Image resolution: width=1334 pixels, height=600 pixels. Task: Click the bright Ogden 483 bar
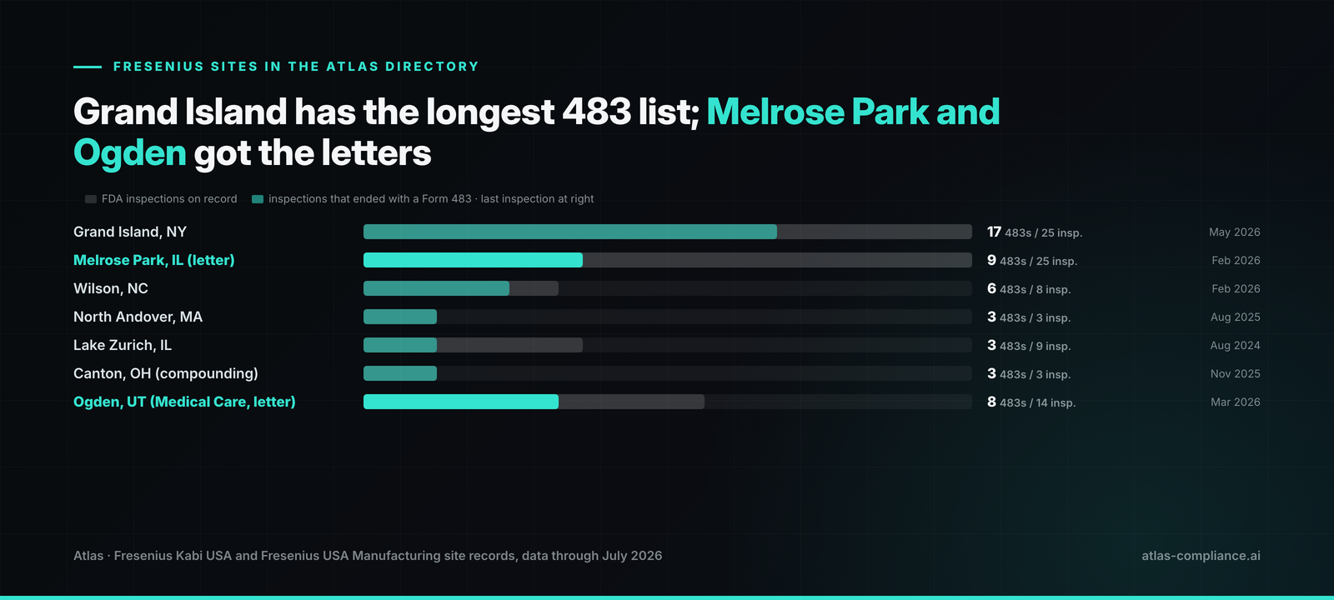(x=461, y=402)
